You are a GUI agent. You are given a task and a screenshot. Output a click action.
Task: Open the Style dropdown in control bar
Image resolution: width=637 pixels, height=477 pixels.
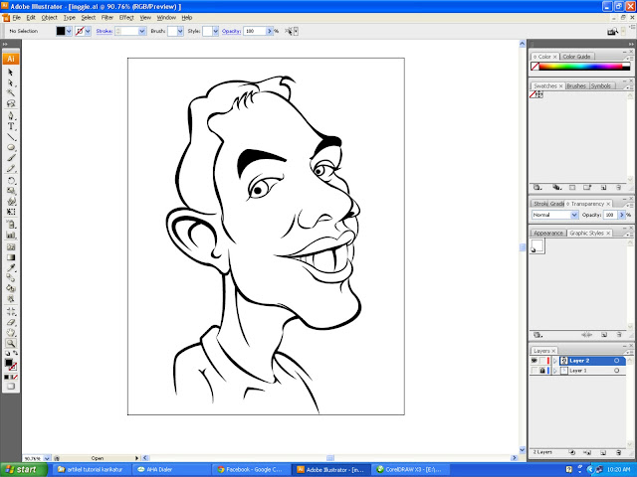[x=216, y=32]
